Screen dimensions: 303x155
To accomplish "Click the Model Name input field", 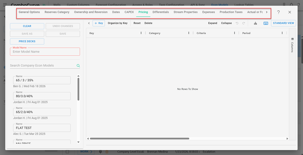I will [45, 52].
